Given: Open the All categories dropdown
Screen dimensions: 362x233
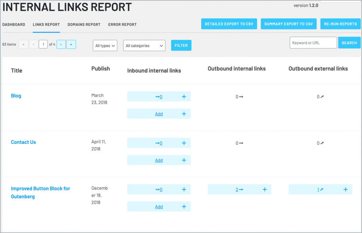Looking at the screenshot, I should point(144,46).
